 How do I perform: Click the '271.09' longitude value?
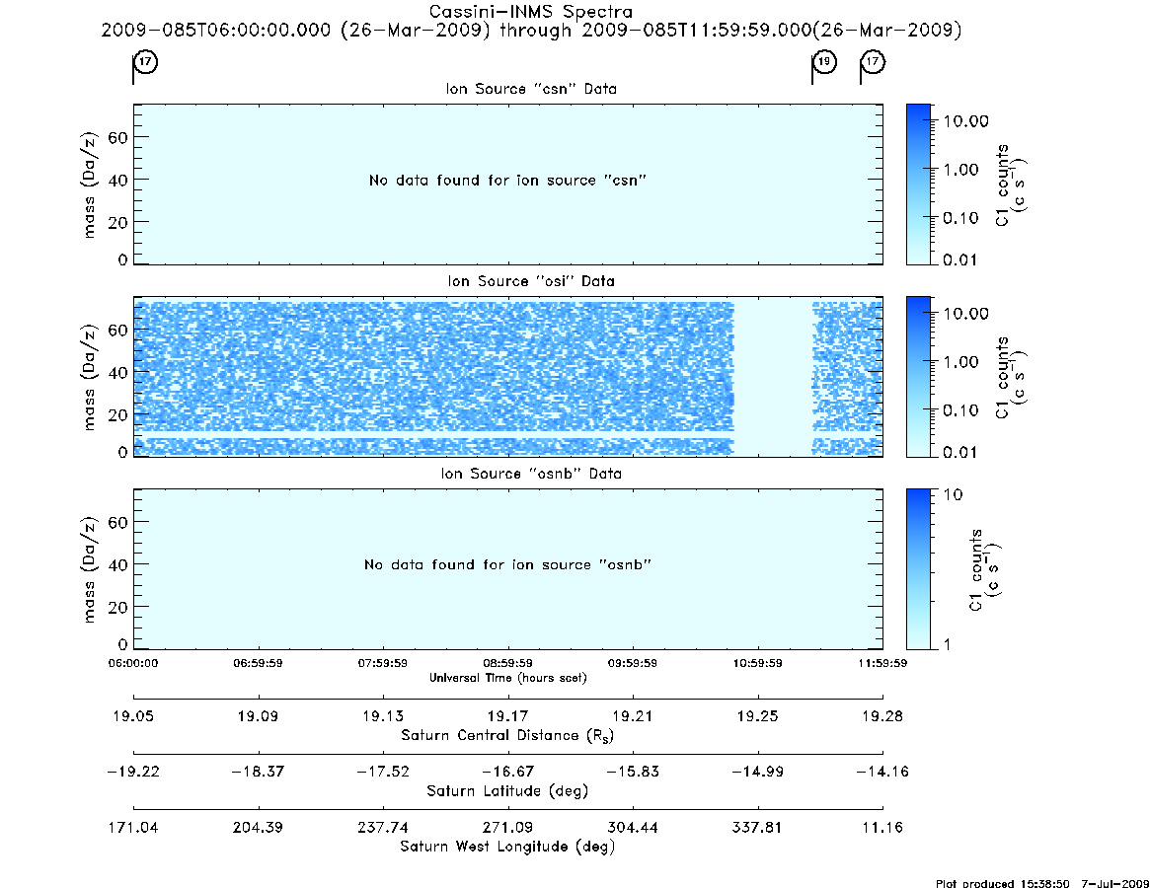(507, 827)
